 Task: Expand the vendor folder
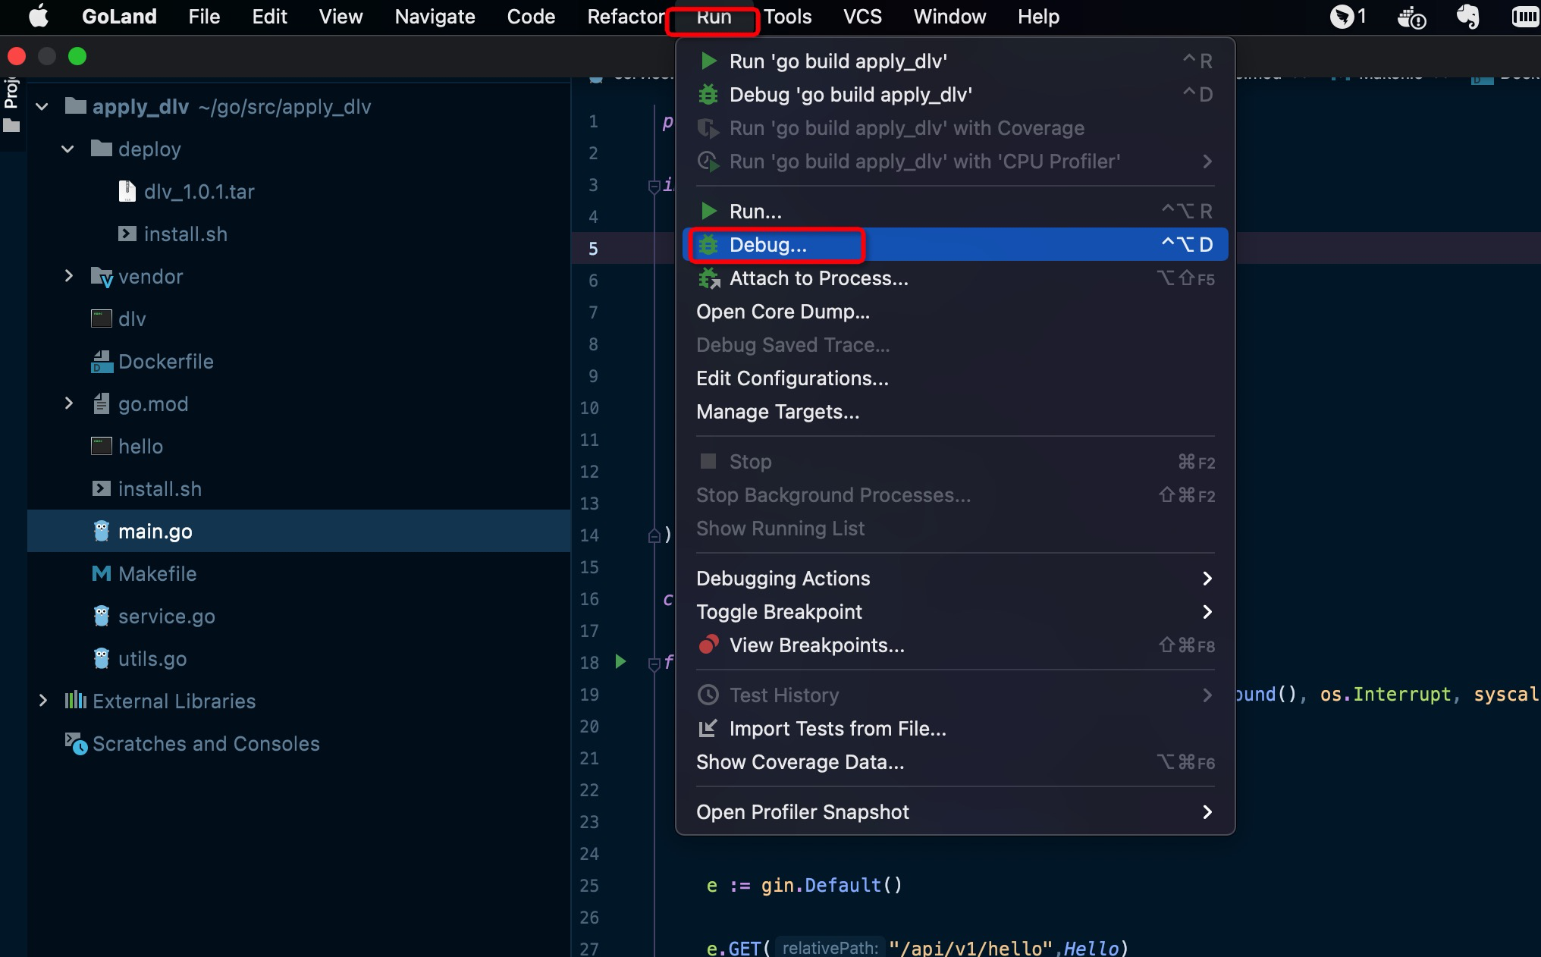68,276
